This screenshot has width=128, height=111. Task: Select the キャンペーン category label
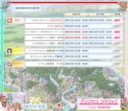(x=18, y=51)
